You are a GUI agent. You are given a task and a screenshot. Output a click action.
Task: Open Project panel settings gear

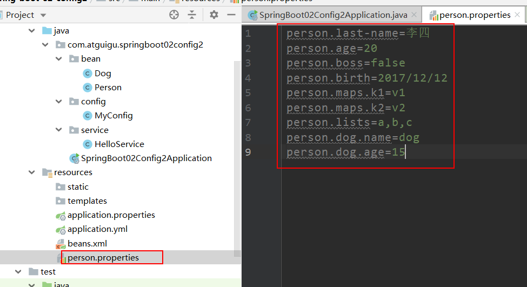coord(214,15)
